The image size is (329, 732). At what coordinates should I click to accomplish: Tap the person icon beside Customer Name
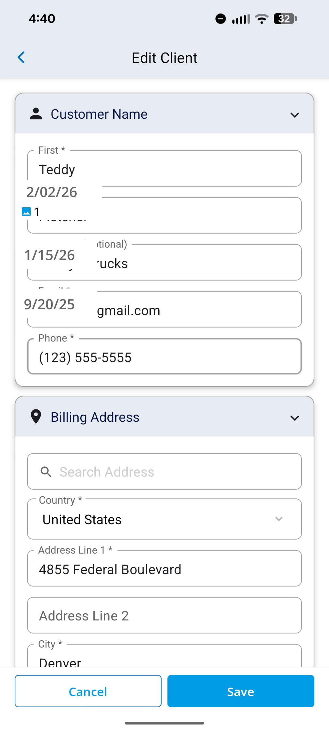[x=36, y=114]
